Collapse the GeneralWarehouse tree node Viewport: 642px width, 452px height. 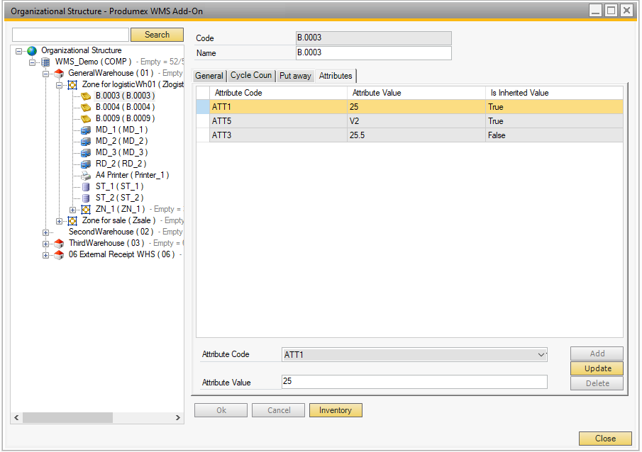46,74
